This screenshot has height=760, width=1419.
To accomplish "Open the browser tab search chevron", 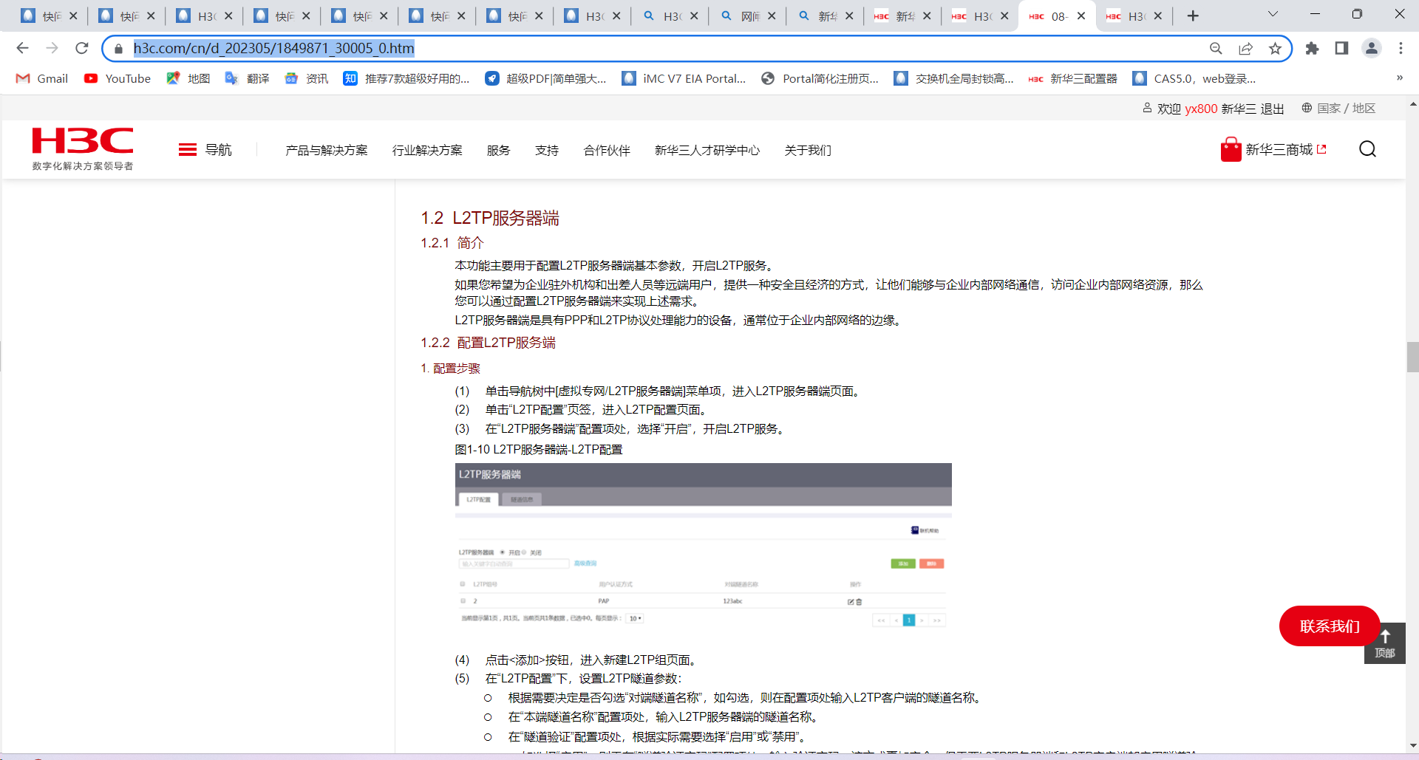I will pos(1273,15).
